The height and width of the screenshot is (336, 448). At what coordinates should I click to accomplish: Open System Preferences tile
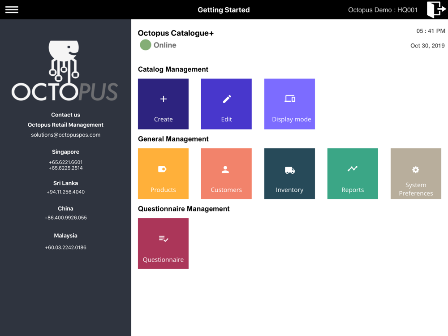pos(416,173)
